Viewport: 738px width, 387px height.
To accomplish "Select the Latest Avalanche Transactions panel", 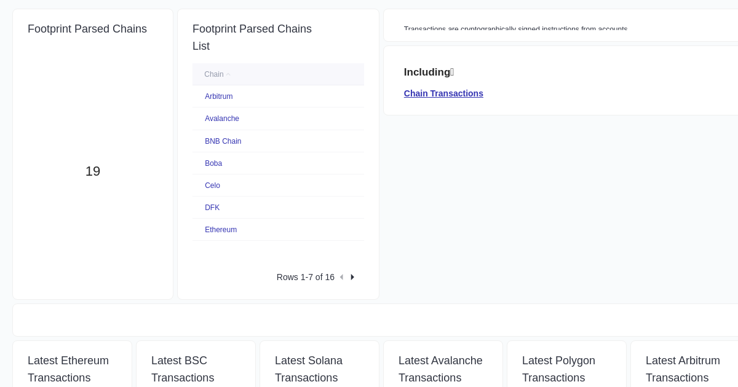I will [x=440, y=369].
